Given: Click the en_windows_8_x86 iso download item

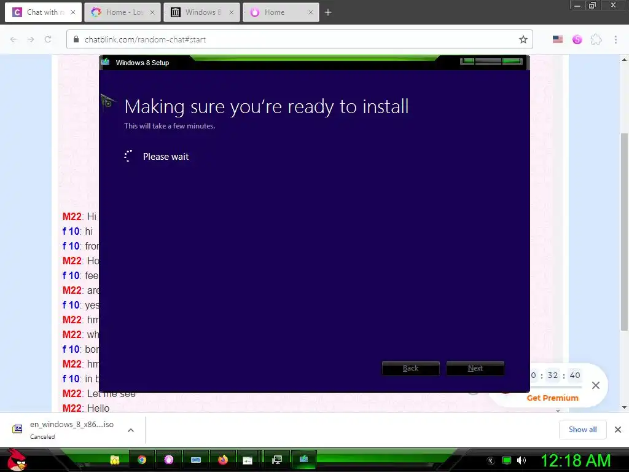Looking at the screenshot, I should pos(72,430).
